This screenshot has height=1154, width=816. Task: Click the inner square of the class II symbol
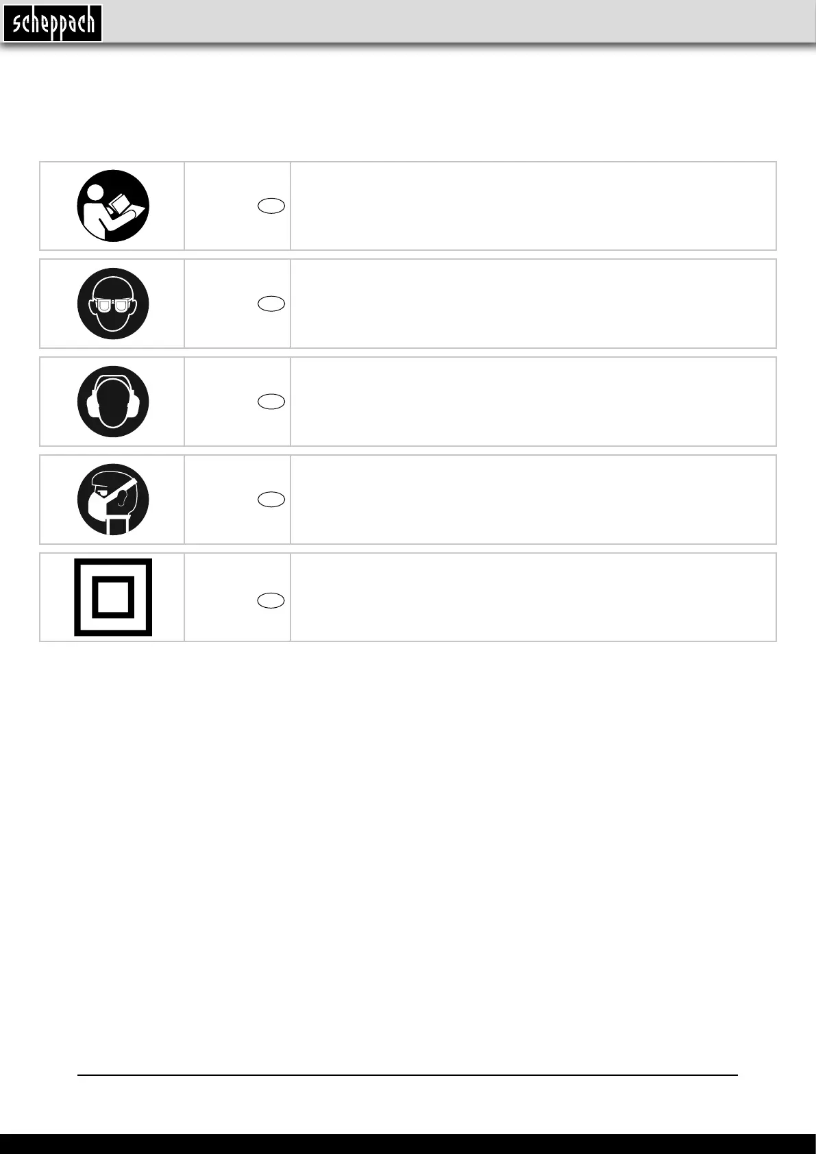113,598
